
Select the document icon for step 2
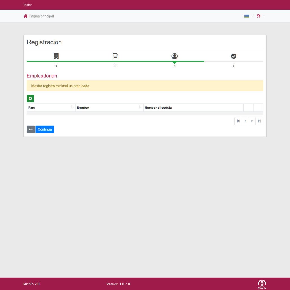tap(115, 56)
